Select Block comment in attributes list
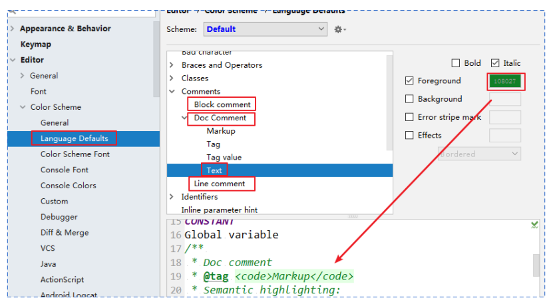 (222, 104)
